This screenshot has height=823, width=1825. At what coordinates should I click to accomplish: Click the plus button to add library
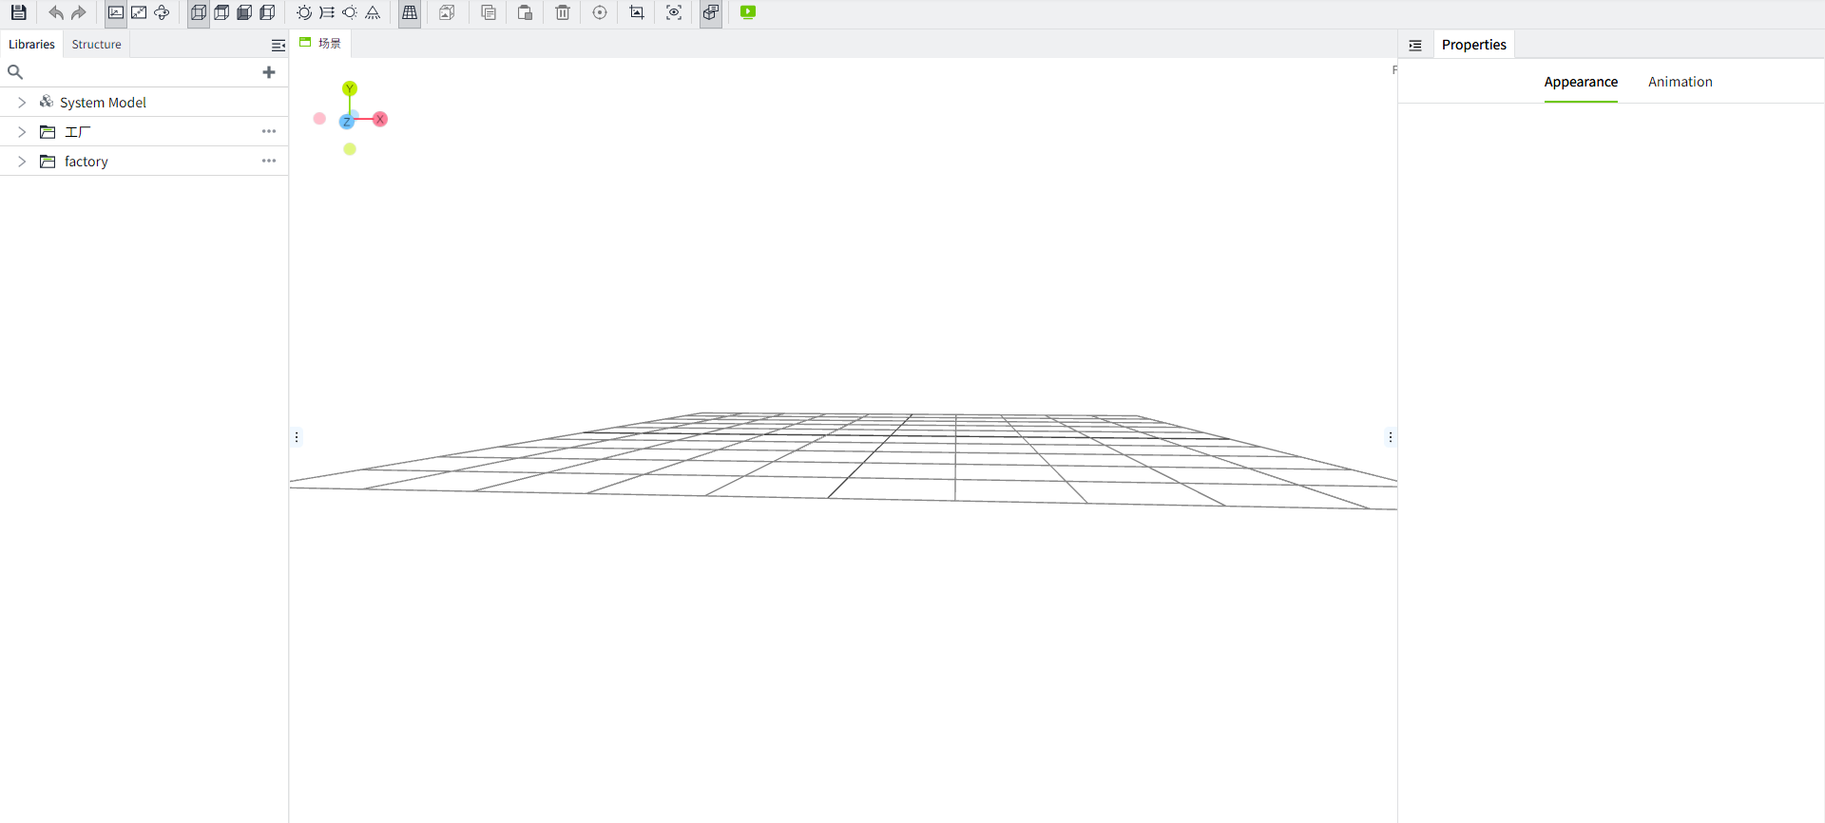click(x=269, y=72)
